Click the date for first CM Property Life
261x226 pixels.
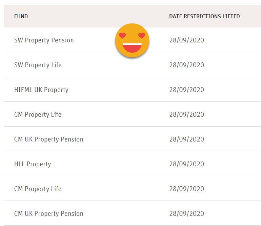(x=186, y=115)
